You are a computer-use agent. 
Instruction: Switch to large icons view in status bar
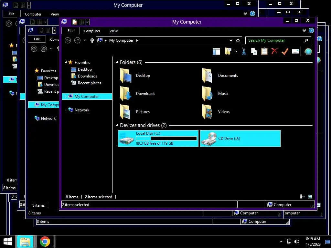310,197
